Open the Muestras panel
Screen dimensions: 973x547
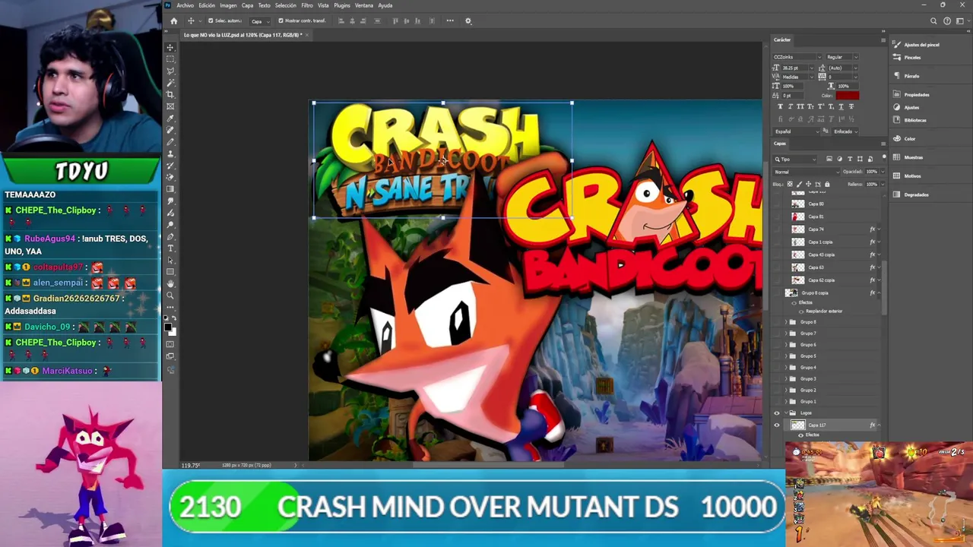908,157
